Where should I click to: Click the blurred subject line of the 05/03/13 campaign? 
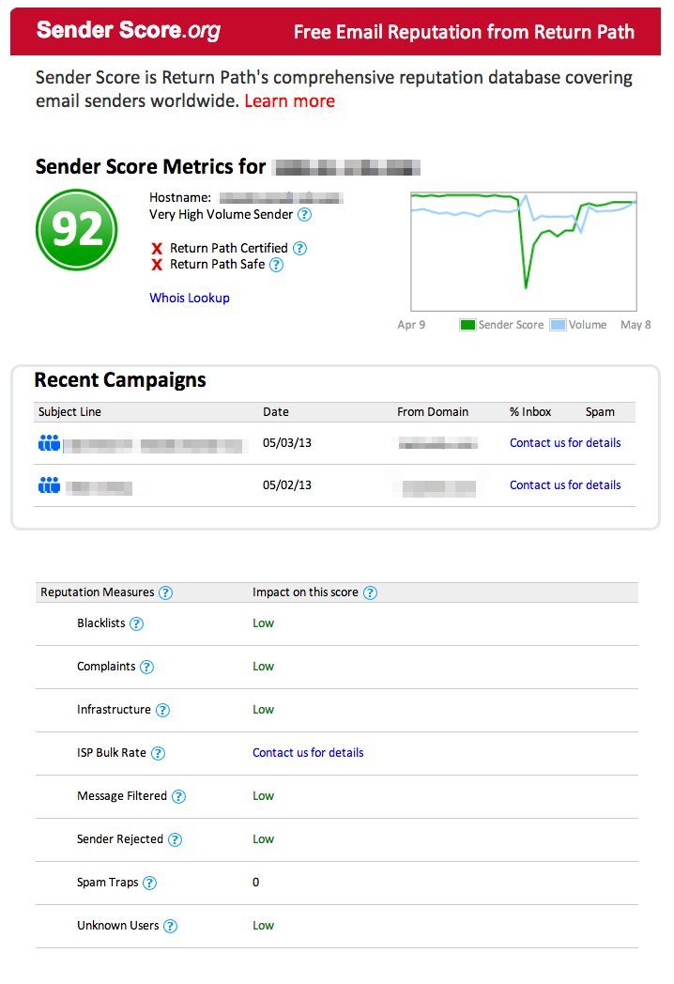(153, 446)
